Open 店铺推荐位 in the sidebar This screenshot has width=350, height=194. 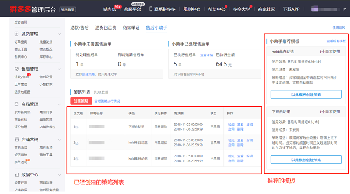[x=47, y=127]
